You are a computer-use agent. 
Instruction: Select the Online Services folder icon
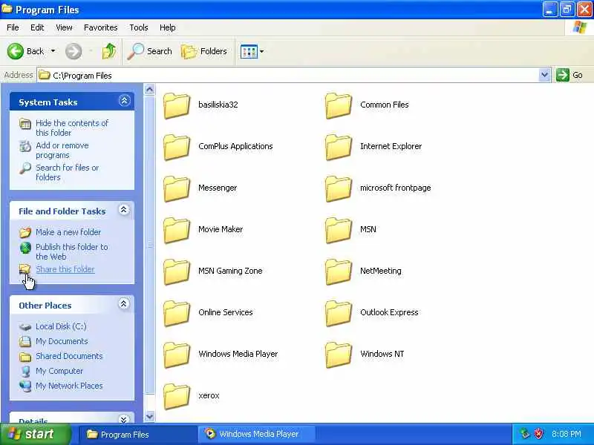click(x=177, y=314)
